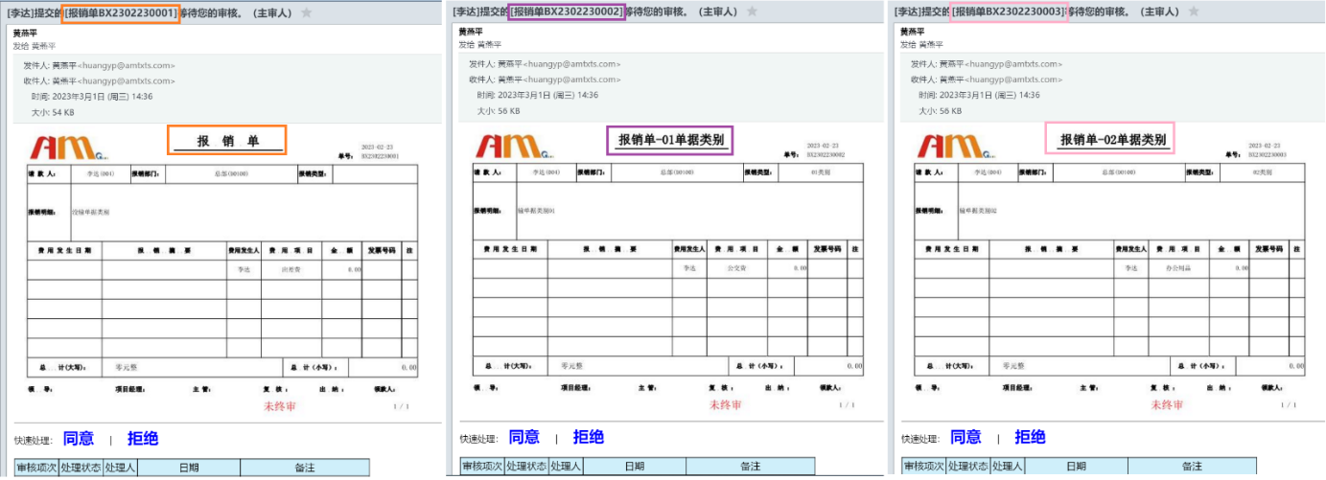This screenshot has height=480, width=1326.
Task: Click the 报销单-01单据类别 form title
Action: tap(670, 140)
